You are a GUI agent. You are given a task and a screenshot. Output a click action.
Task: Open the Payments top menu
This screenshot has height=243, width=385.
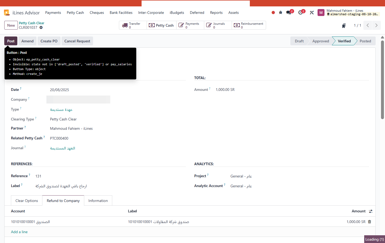pos(53,13)
